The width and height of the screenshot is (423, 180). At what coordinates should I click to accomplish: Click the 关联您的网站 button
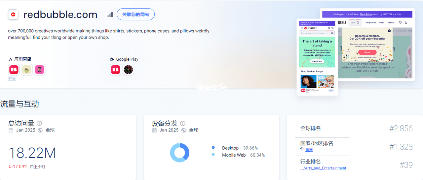click(136, 15)
